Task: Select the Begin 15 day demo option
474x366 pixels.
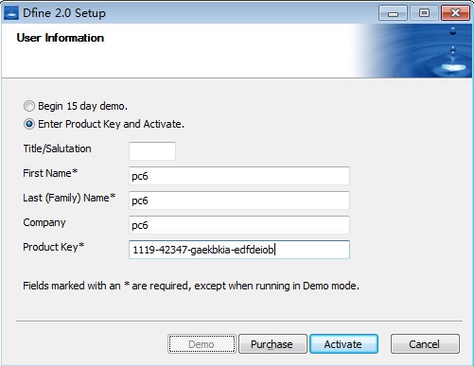Action: click(x=29, y=106)
